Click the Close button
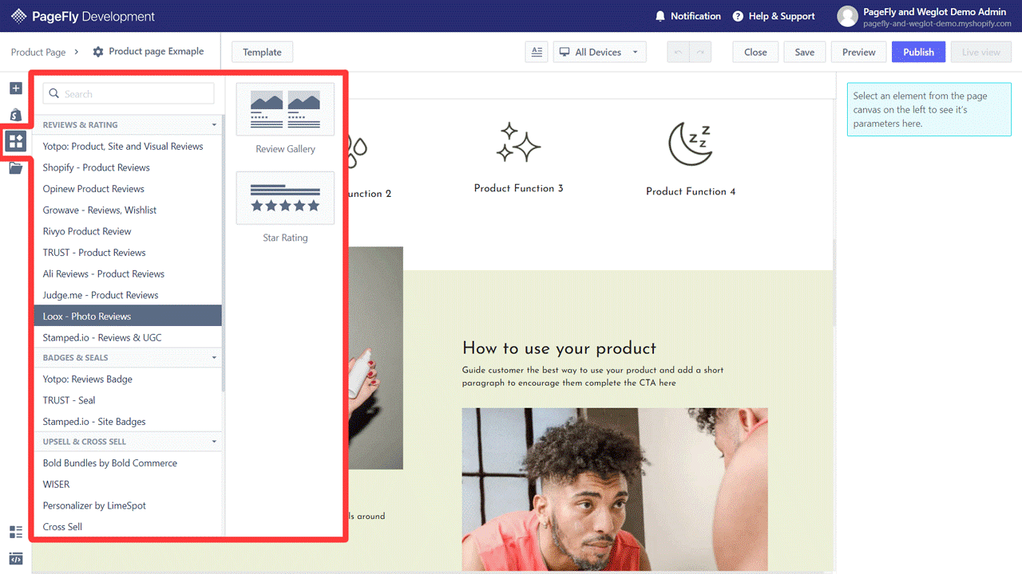 tap(755, 52)
